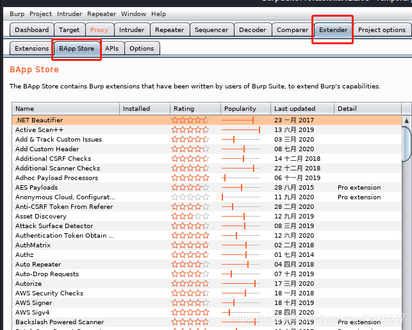Sort table by Popularity column header
Viewport: 412px width, 330px height.
pyautogui.click(x=245, y=108)
